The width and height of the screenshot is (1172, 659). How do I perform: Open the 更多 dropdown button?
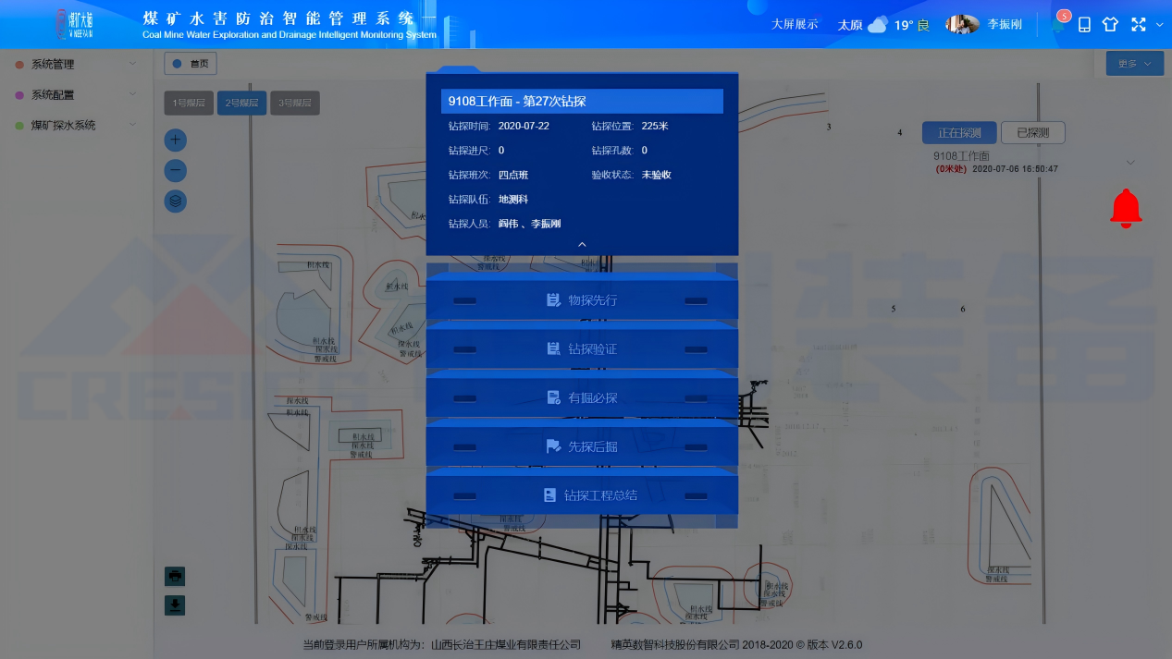(x=1134, y=64)
